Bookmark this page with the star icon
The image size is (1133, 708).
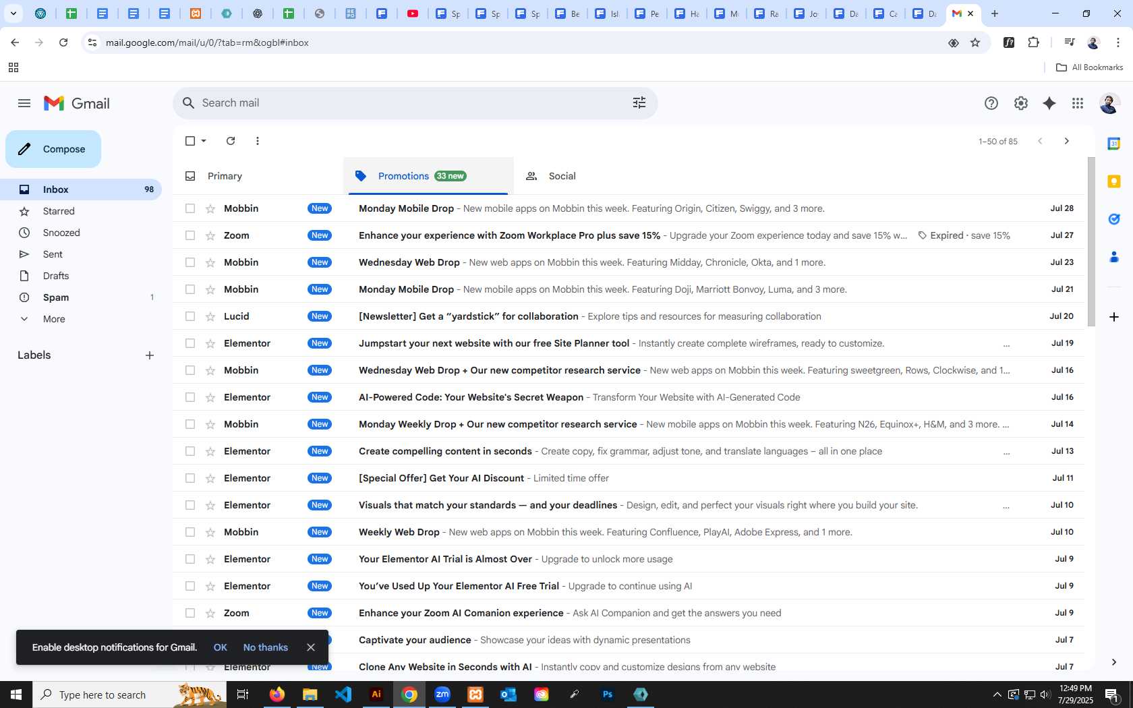click(975, 42)
